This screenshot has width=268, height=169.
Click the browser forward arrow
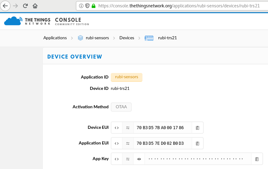coord(15,6)
